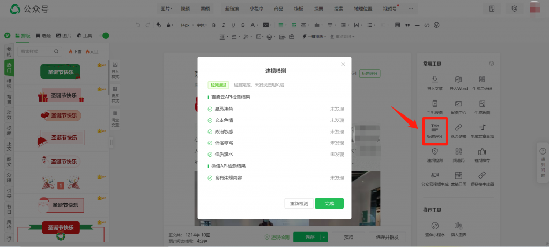Open the 生成长图 long image tool
This screenshot has width=549, height=247.
click(x=482, y=107)
